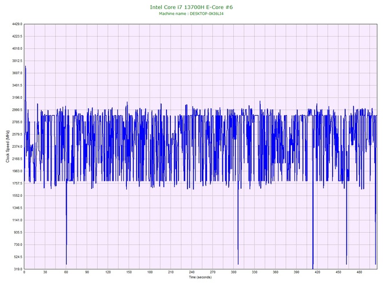Click the 319.0 y-axis value
This screenshot has height=287, width=383.
[18, 269]
